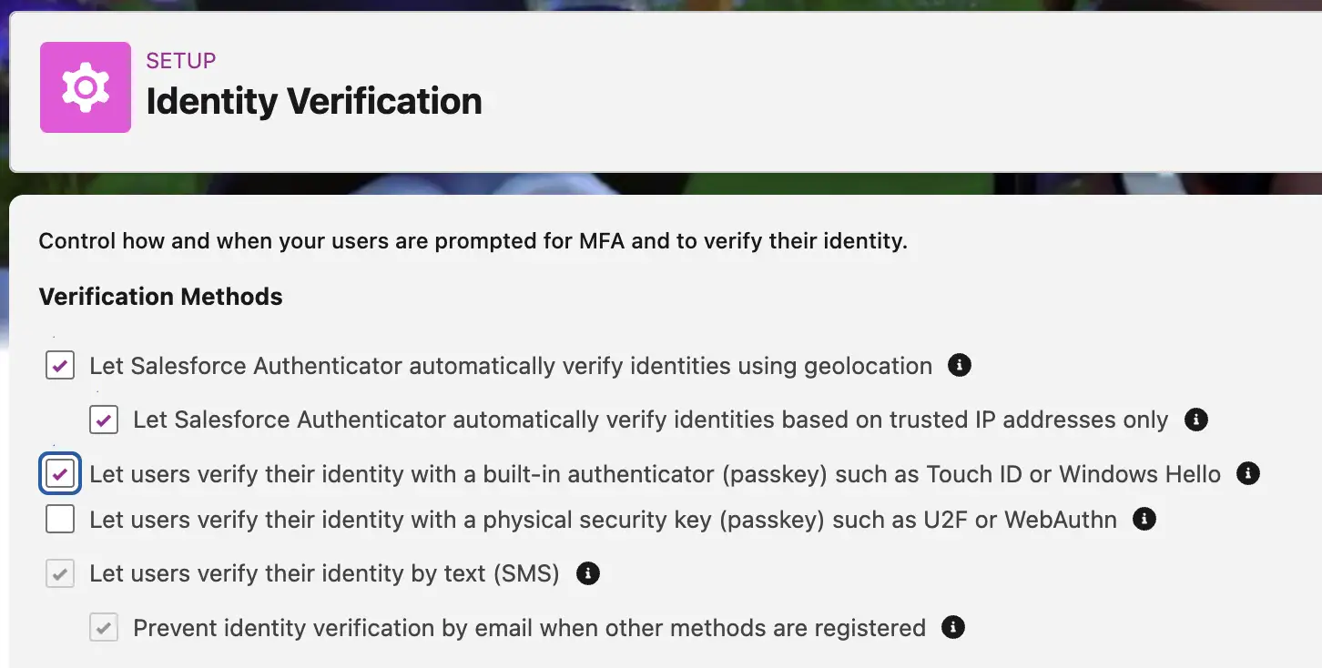Toggle the trusted IP addresses only checkbox
The height and width of the screenshot is (668, 1322).
104,420
